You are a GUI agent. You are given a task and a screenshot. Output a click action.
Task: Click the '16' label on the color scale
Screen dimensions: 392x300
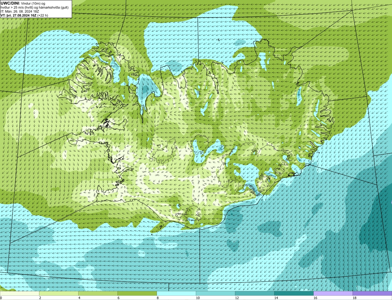(x=315, y=298)
